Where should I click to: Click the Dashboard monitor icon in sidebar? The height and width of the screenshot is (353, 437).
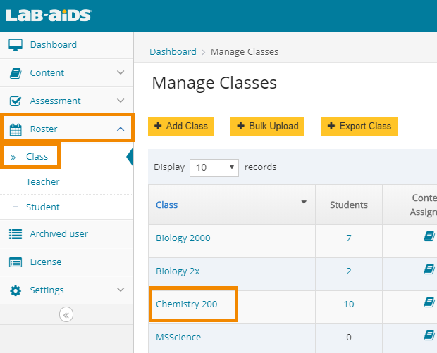[x=16, y=45]
